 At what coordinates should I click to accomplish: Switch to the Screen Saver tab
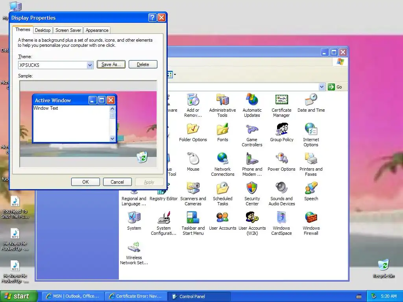tap(68, 30)
